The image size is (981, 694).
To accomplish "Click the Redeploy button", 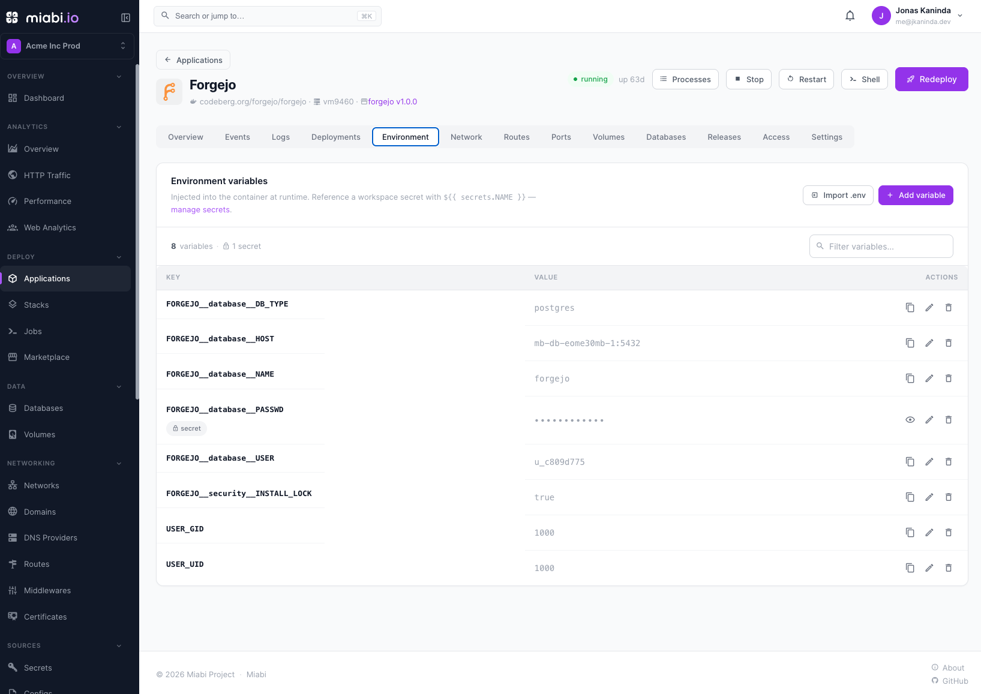I will pyautogui.click(x=931, y=79).
